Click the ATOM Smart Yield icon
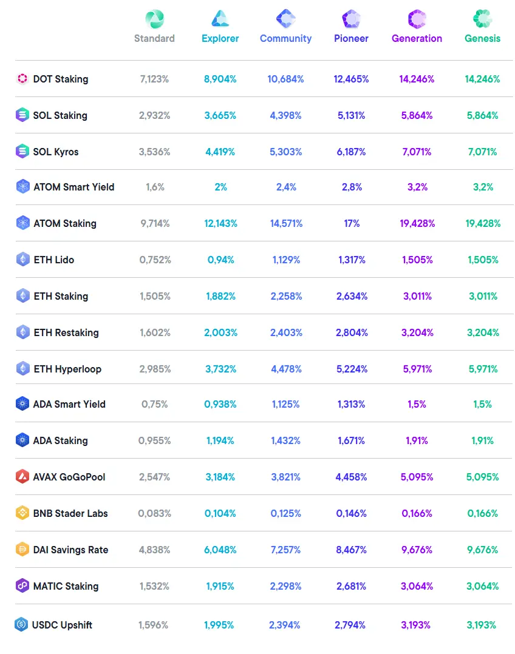This screenshot has width=515, height=654. (x=22, y=187)
